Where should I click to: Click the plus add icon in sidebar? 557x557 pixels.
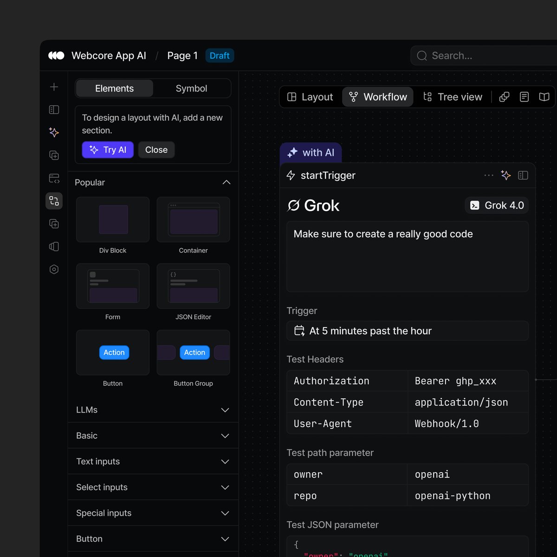point(54,87)
